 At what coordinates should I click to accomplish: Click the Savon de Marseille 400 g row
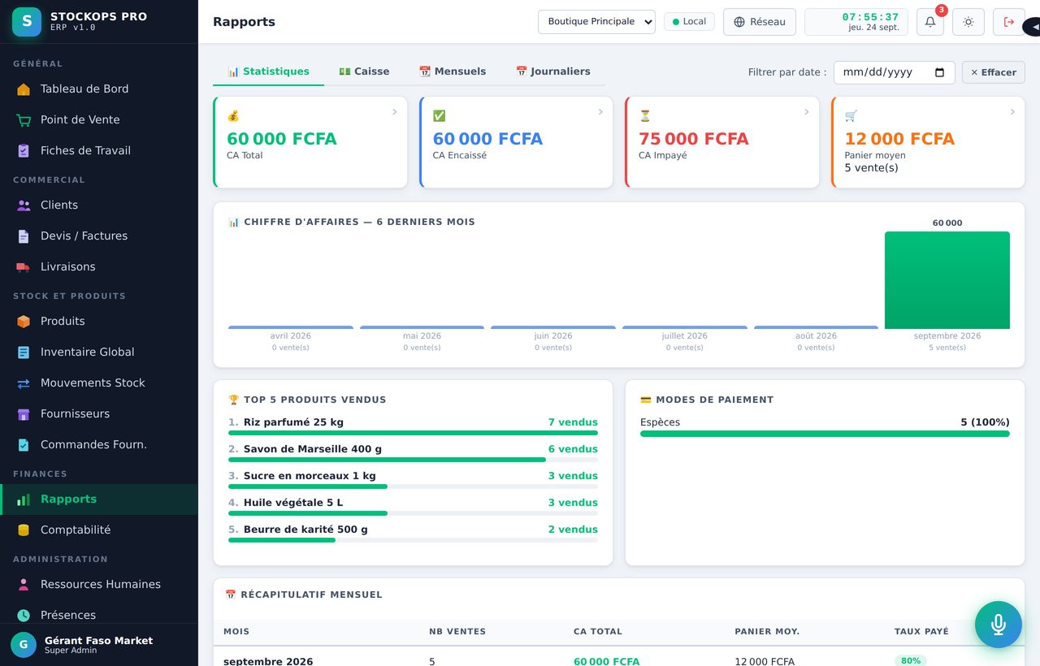[413, 453]
